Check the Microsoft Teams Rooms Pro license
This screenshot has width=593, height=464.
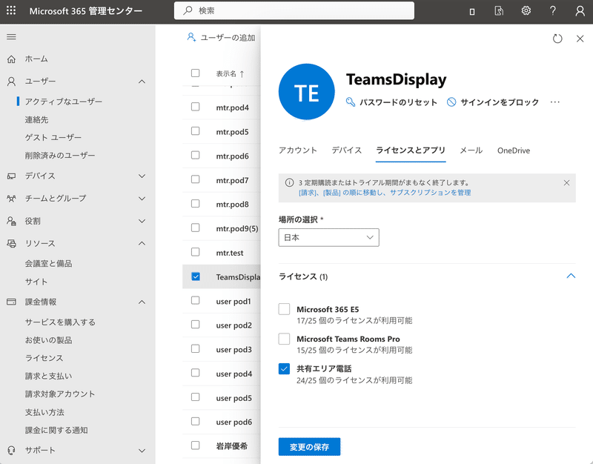284,339
